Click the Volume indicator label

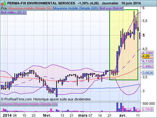pos(7,104)
